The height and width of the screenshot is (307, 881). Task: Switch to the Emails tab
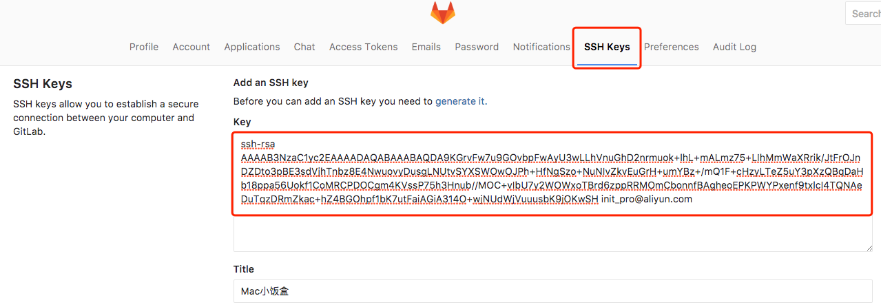(426, 47)
